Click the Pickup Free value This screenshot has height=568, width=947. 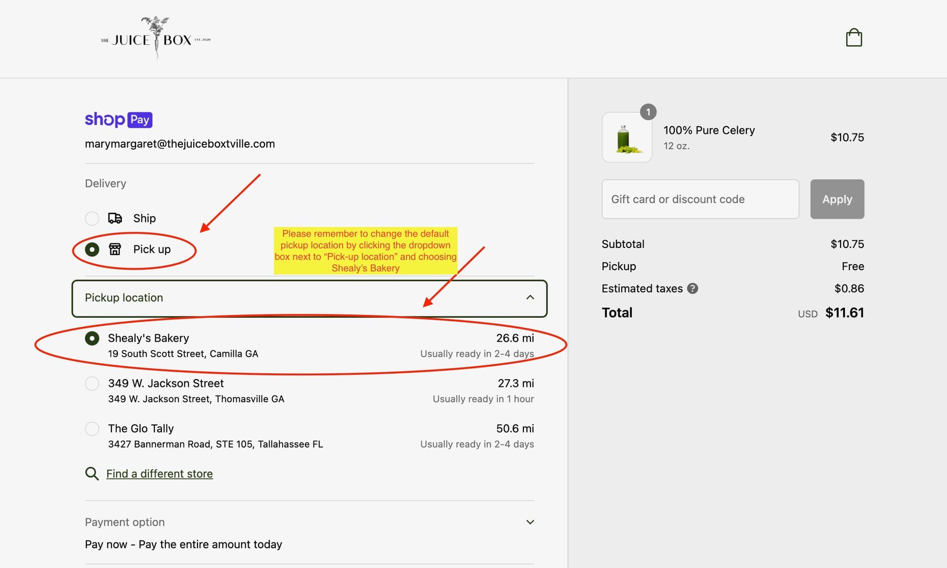(853, 266)
